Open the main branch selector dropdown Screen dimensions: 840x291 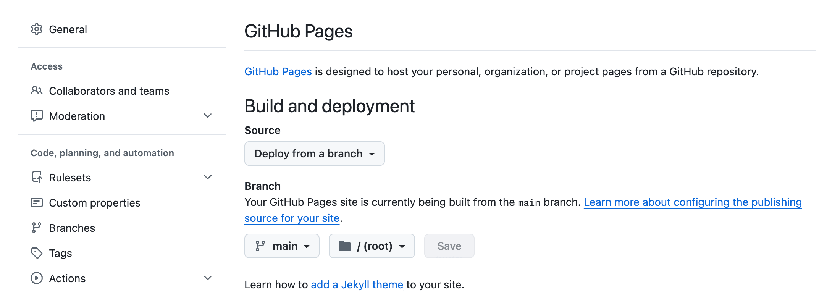click(282, 246)
